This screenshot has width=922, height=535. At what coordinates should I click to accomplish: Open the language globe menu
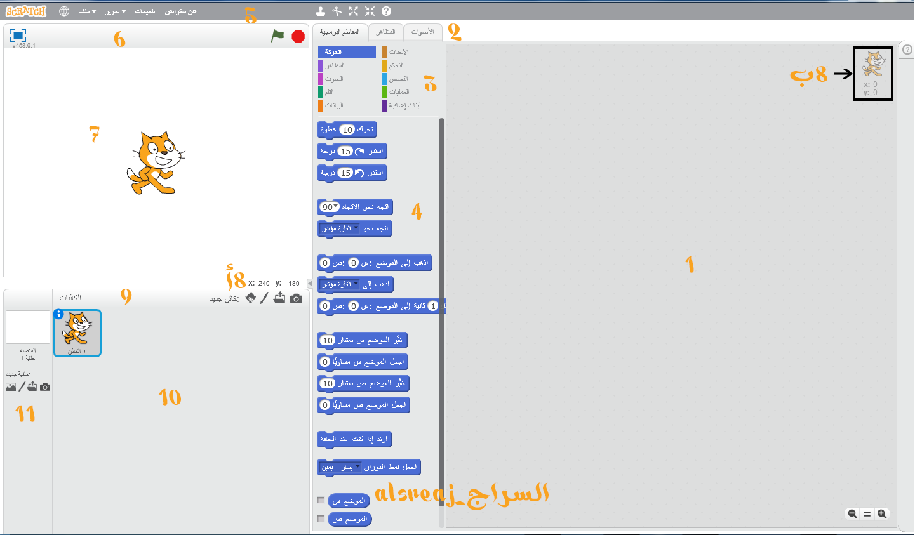64,11
